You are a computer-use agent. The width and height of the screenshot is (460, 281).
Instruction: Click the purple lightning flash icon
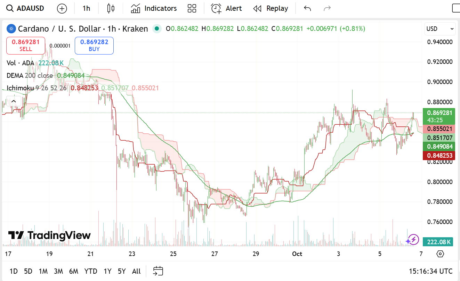click(x=412, y=240)
